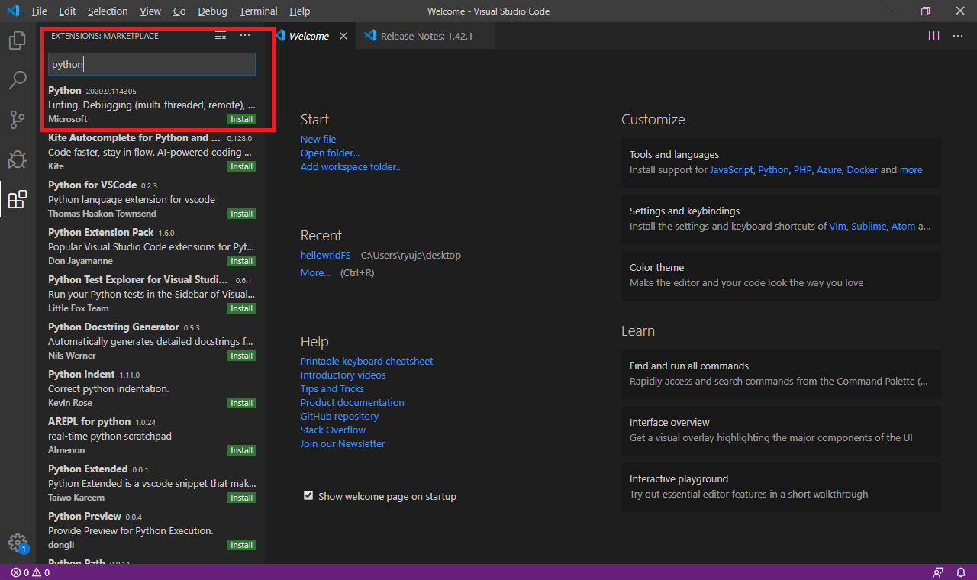Open the Manage gear icon

tap(18, 543)
